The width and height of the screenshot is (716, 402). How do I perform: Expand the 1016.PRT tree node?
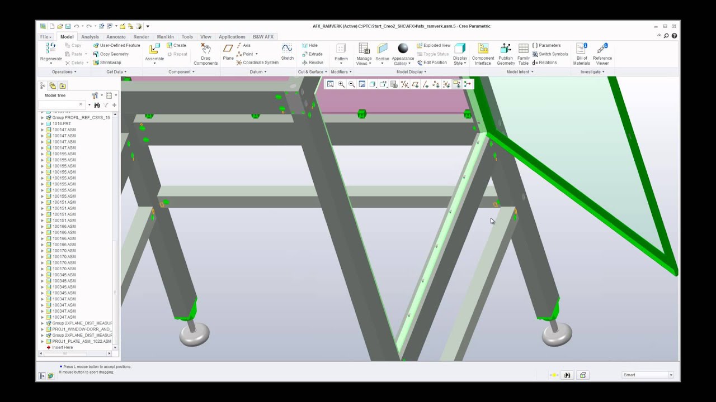tap(42, 124)
